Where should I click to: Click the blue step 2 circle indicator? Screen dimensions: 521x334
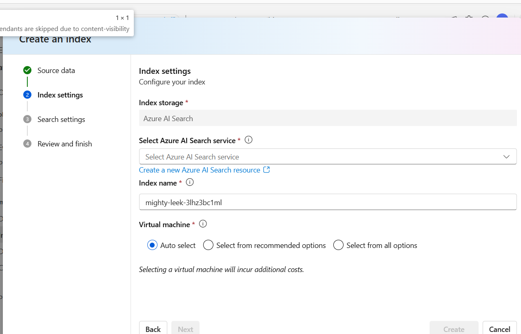pos(27,94)
